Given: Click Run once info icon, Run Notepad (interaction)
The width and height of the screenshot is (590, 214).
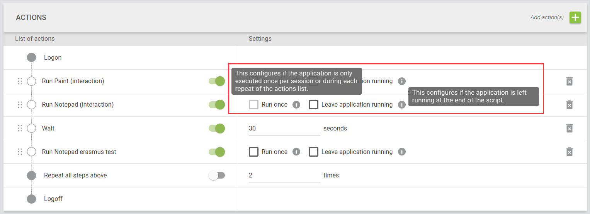Looking at the screenshot, I should click(296, 105).
